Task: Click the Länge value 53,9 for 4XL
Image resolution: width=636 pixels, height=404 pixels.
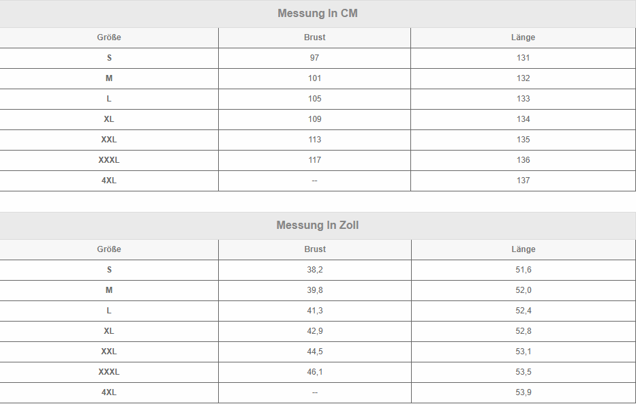Action: tap(524, 392)
